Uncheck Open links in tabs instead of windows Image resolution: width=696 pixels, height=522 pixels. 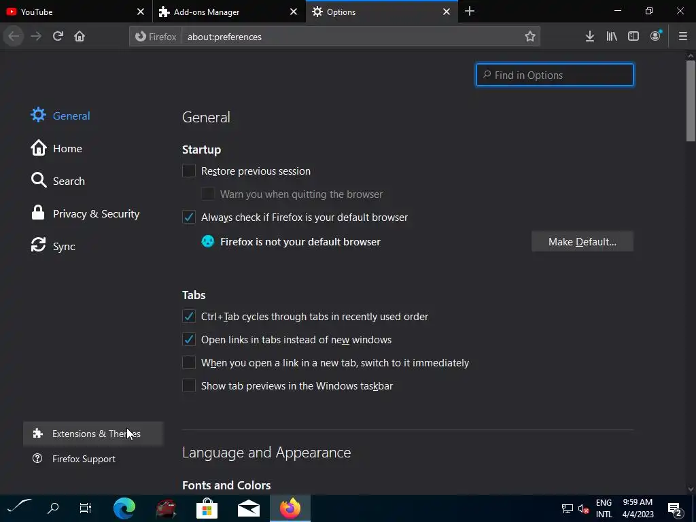click(189, 340)
